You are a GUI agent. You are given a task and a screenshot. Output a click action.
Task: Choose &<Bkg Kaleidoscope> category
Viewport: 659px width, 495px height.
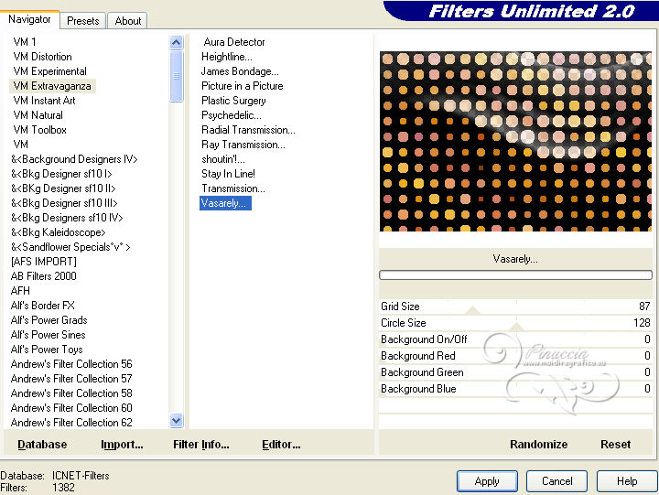tap(58, 232)
